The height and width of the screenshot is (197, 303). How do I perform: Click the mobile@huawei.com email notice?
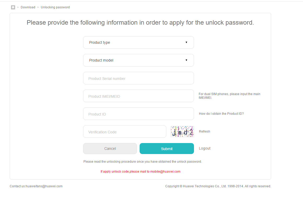[x=140, y=172]
